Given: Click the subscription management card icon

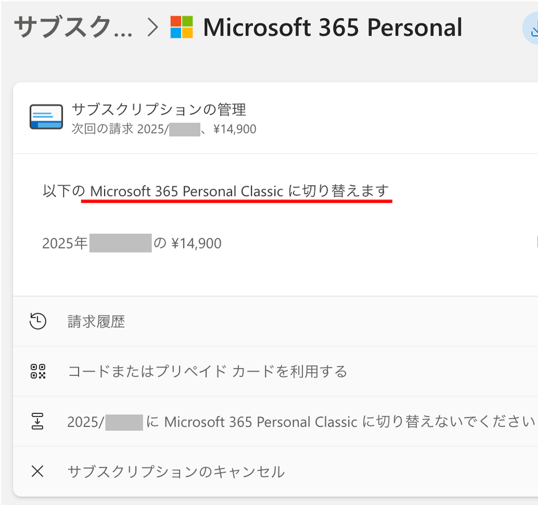Looking at the screenshot, I should [46, 117].
